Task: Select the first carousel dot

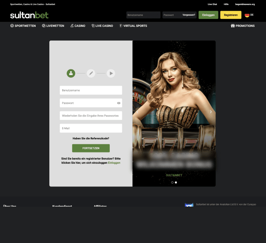Action: 172,182
